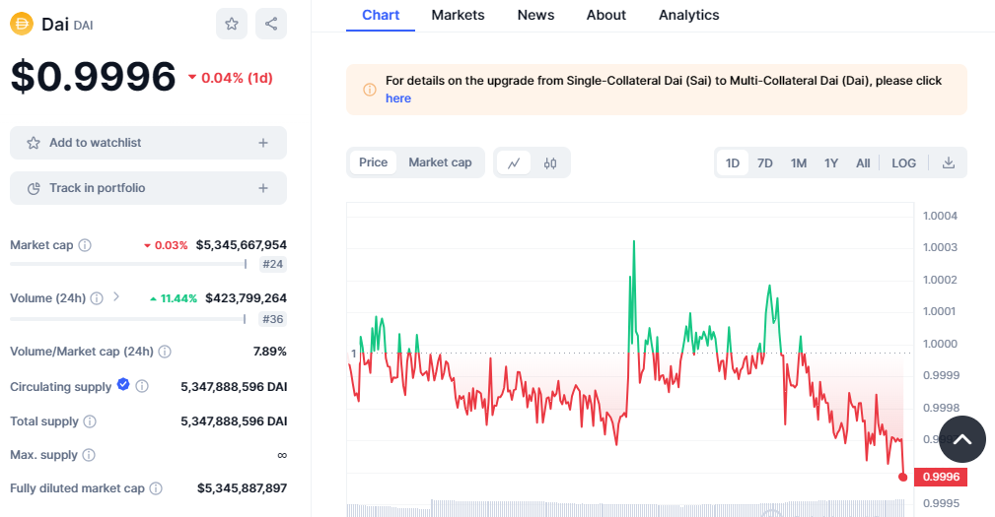Select the line chart view icon
The image size is (995, 517).
[514, 162]
